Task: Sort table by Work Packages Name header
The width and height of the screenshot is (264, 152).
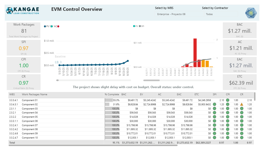Action: 34,94
